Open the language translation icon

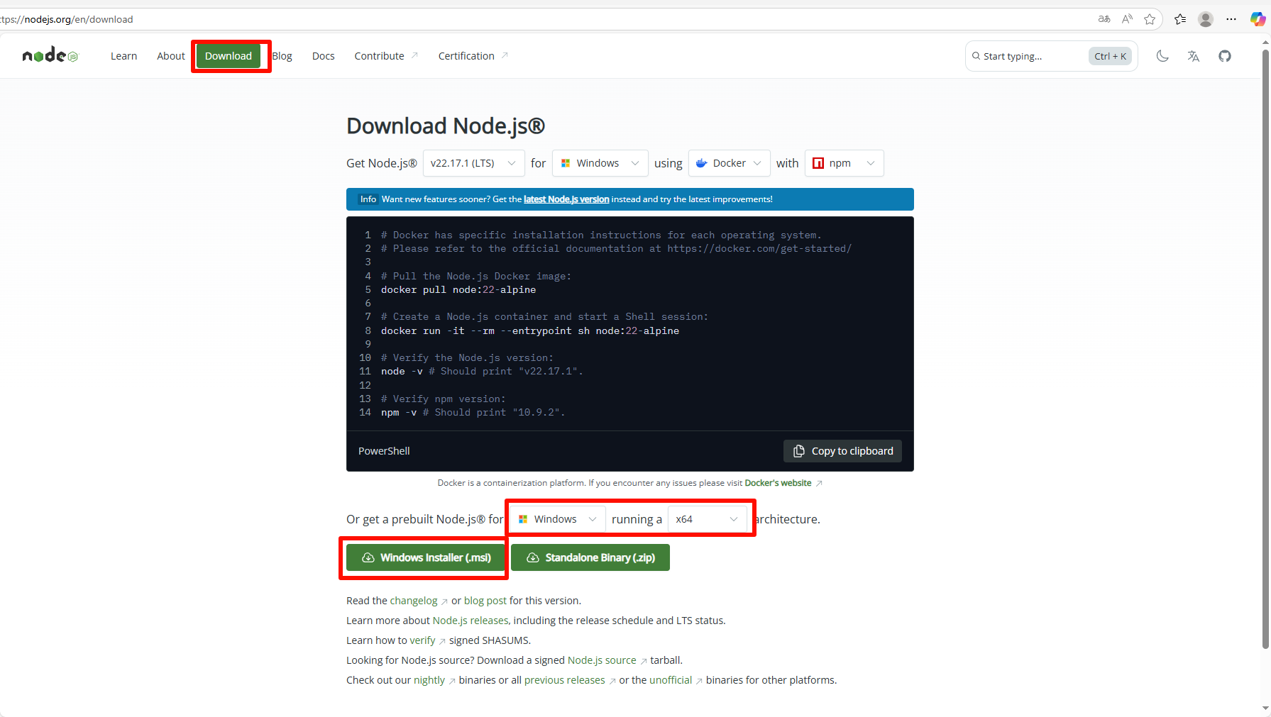point(1194,56)
